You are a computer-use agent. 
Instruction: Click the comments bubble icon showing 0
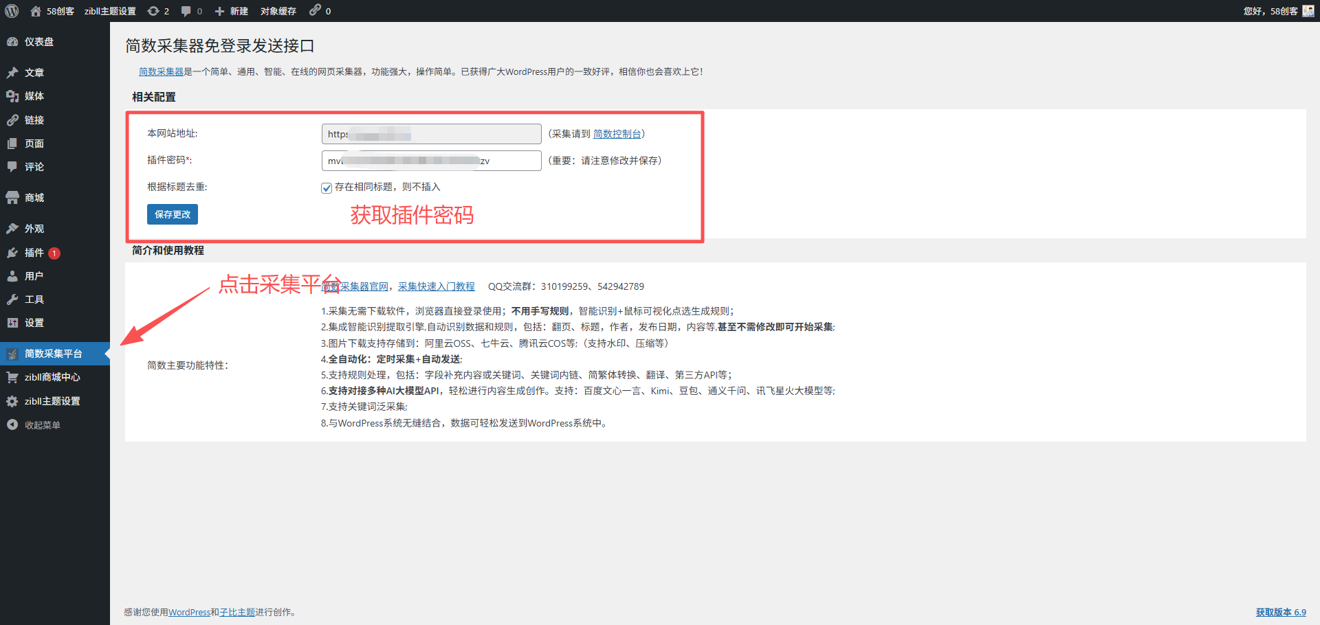[190, 10]
